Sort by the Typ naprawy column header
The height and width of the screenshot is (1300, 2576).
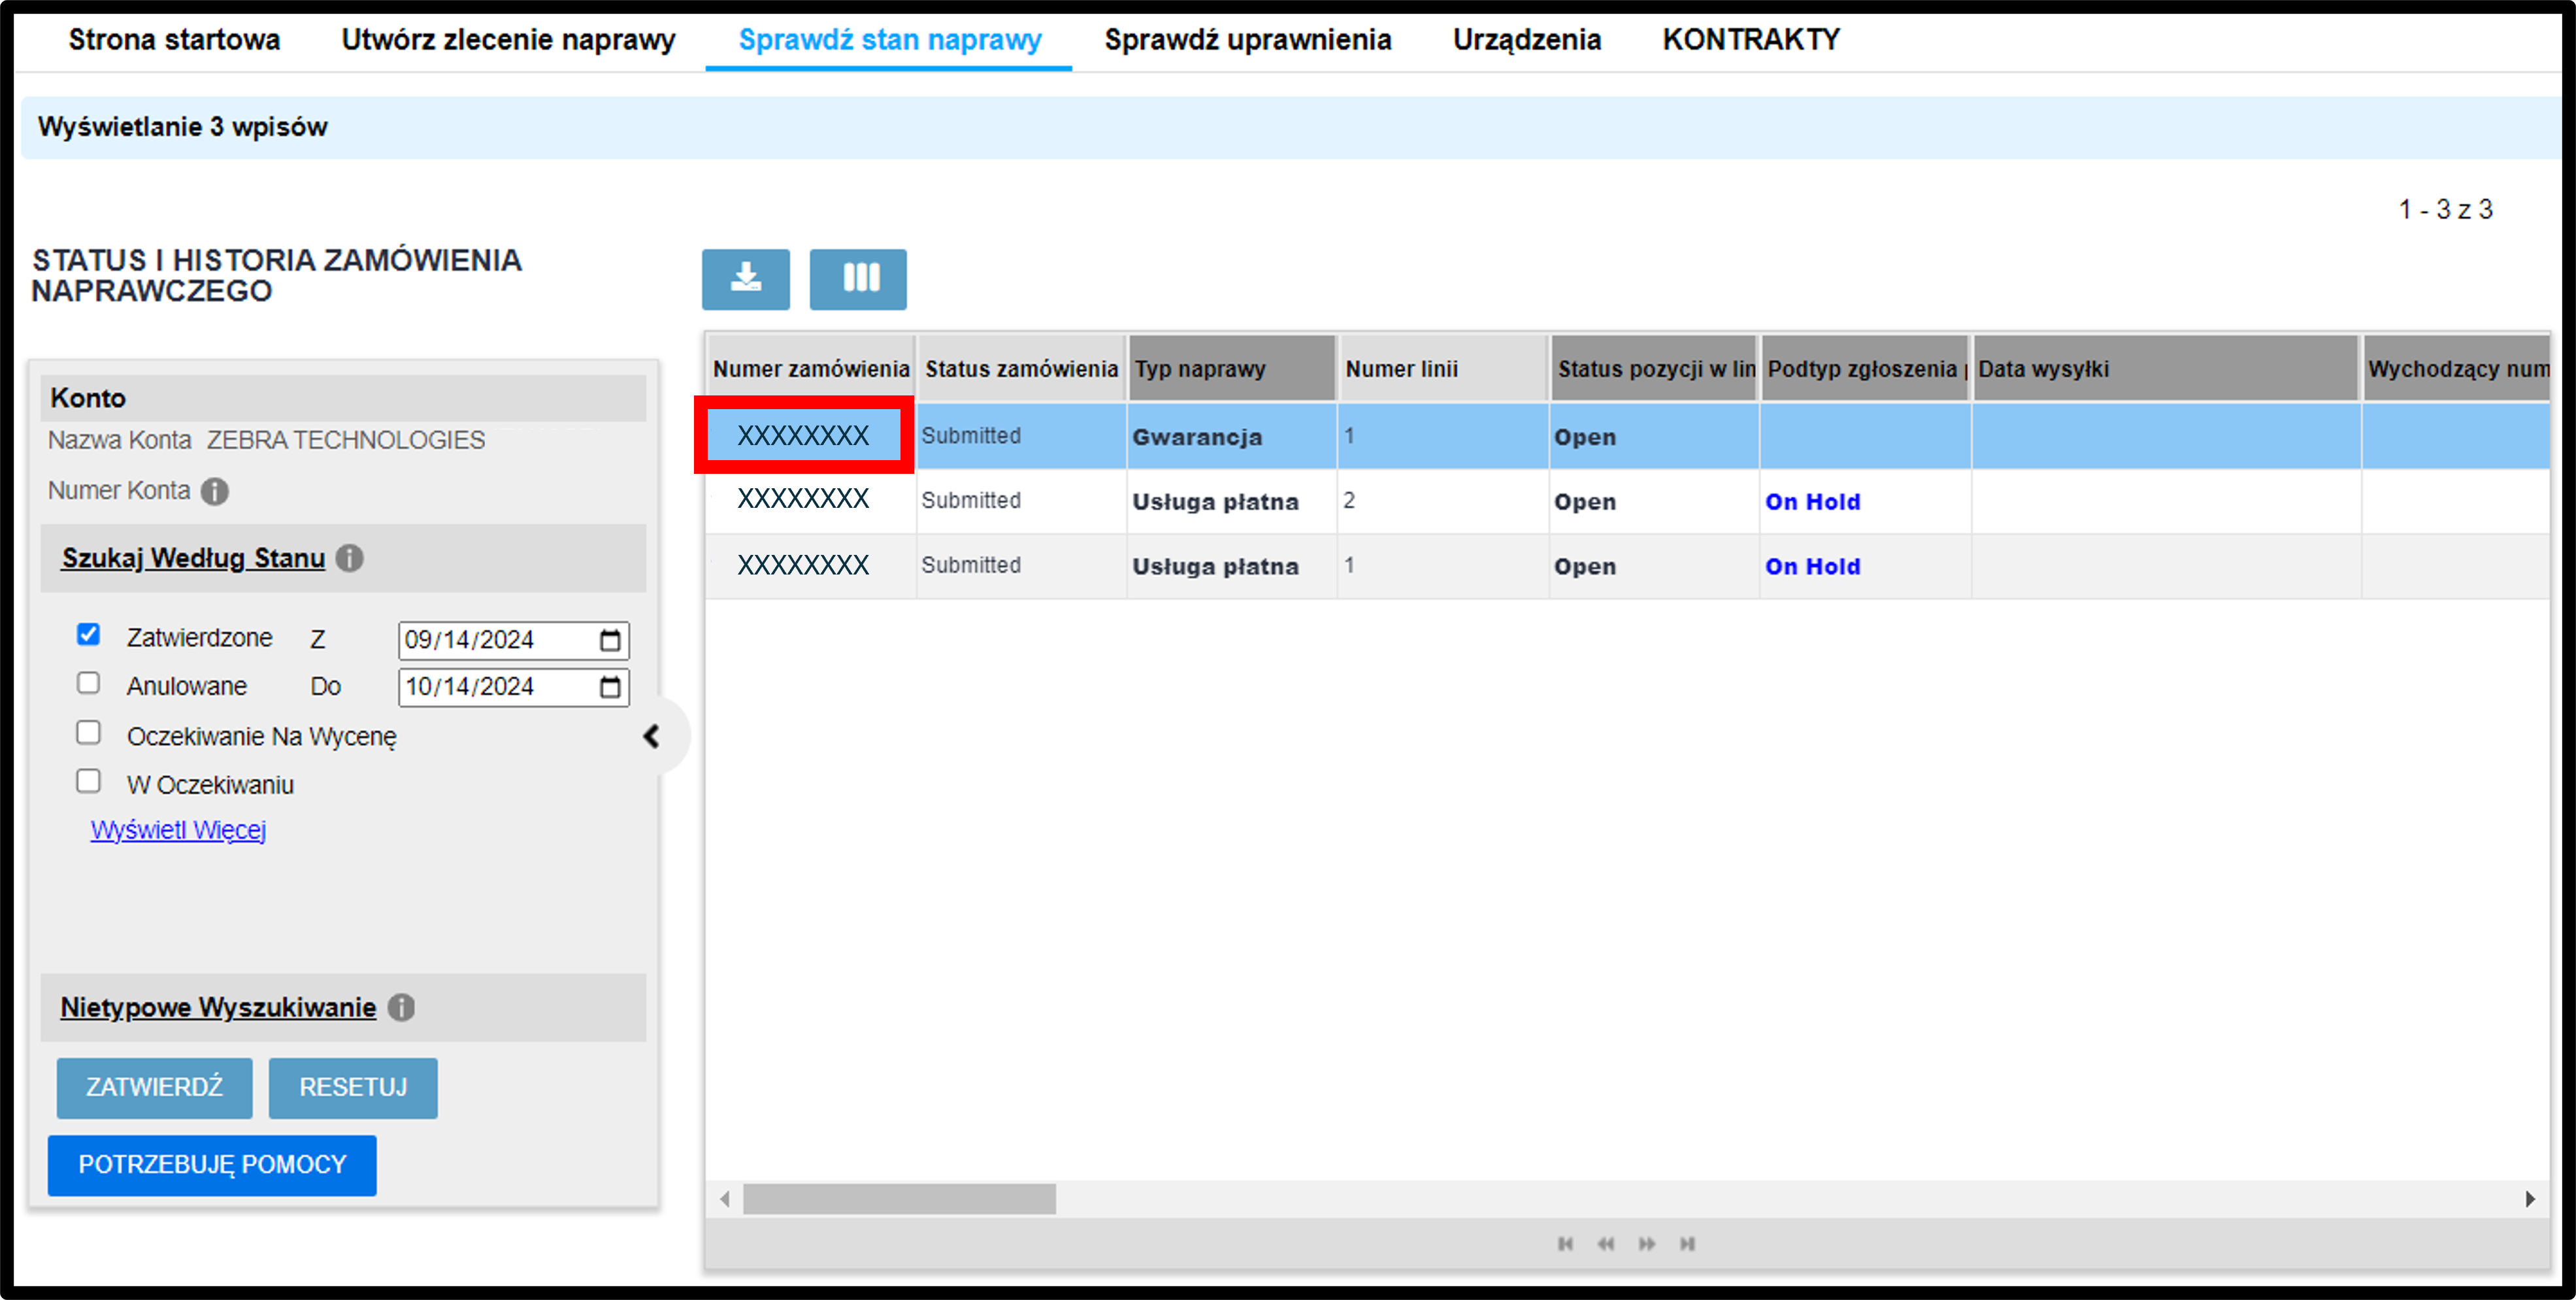(1232, 369)
